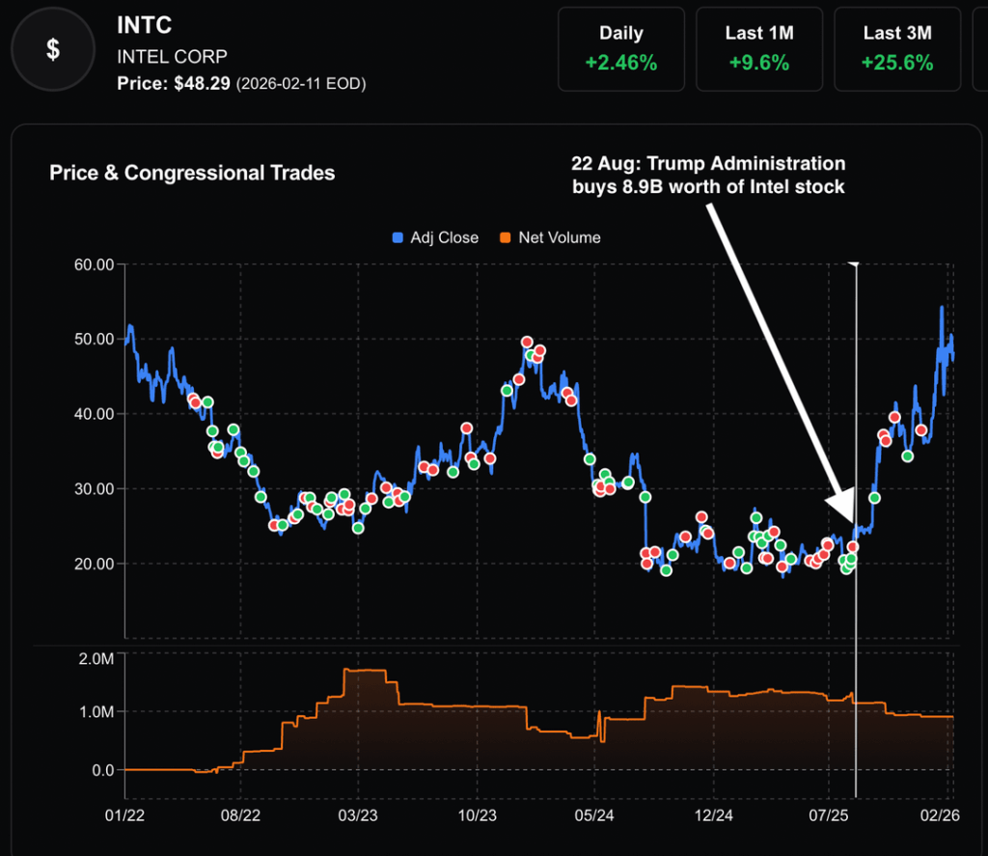Click the Price: $48.29 text
This screenshot has height=856, width=988.
pyautogui.click(x=174, y=83)
